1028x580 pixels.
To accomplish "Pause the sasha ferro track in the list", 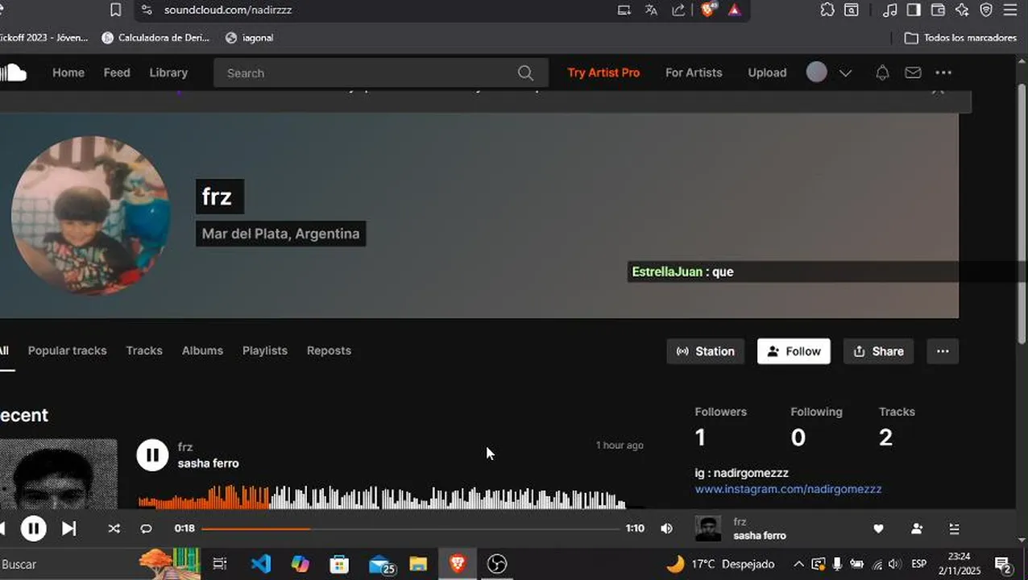I will pos(152,454).
